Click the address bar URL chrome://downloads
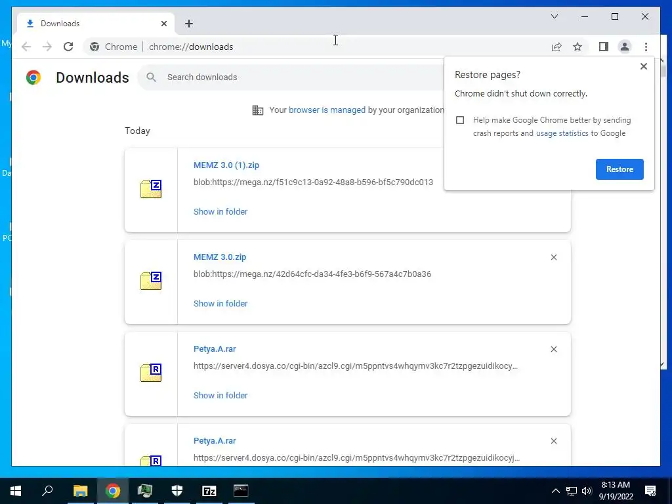 pos(191,47)
